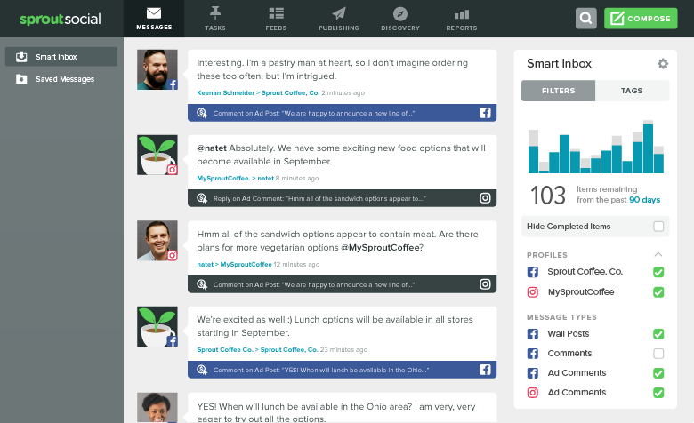This screenshot has width=694, height=423.
Task: Click Facebook icon beside Comments message type
Action: pos(533,354)
